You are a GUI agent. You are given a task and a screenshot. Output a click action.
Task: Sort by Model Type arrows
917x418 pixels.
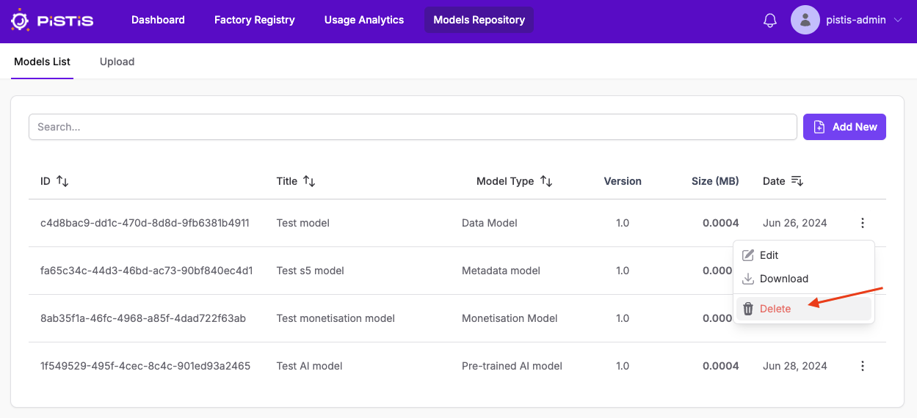pyautogui.click(x=546, y=181)
